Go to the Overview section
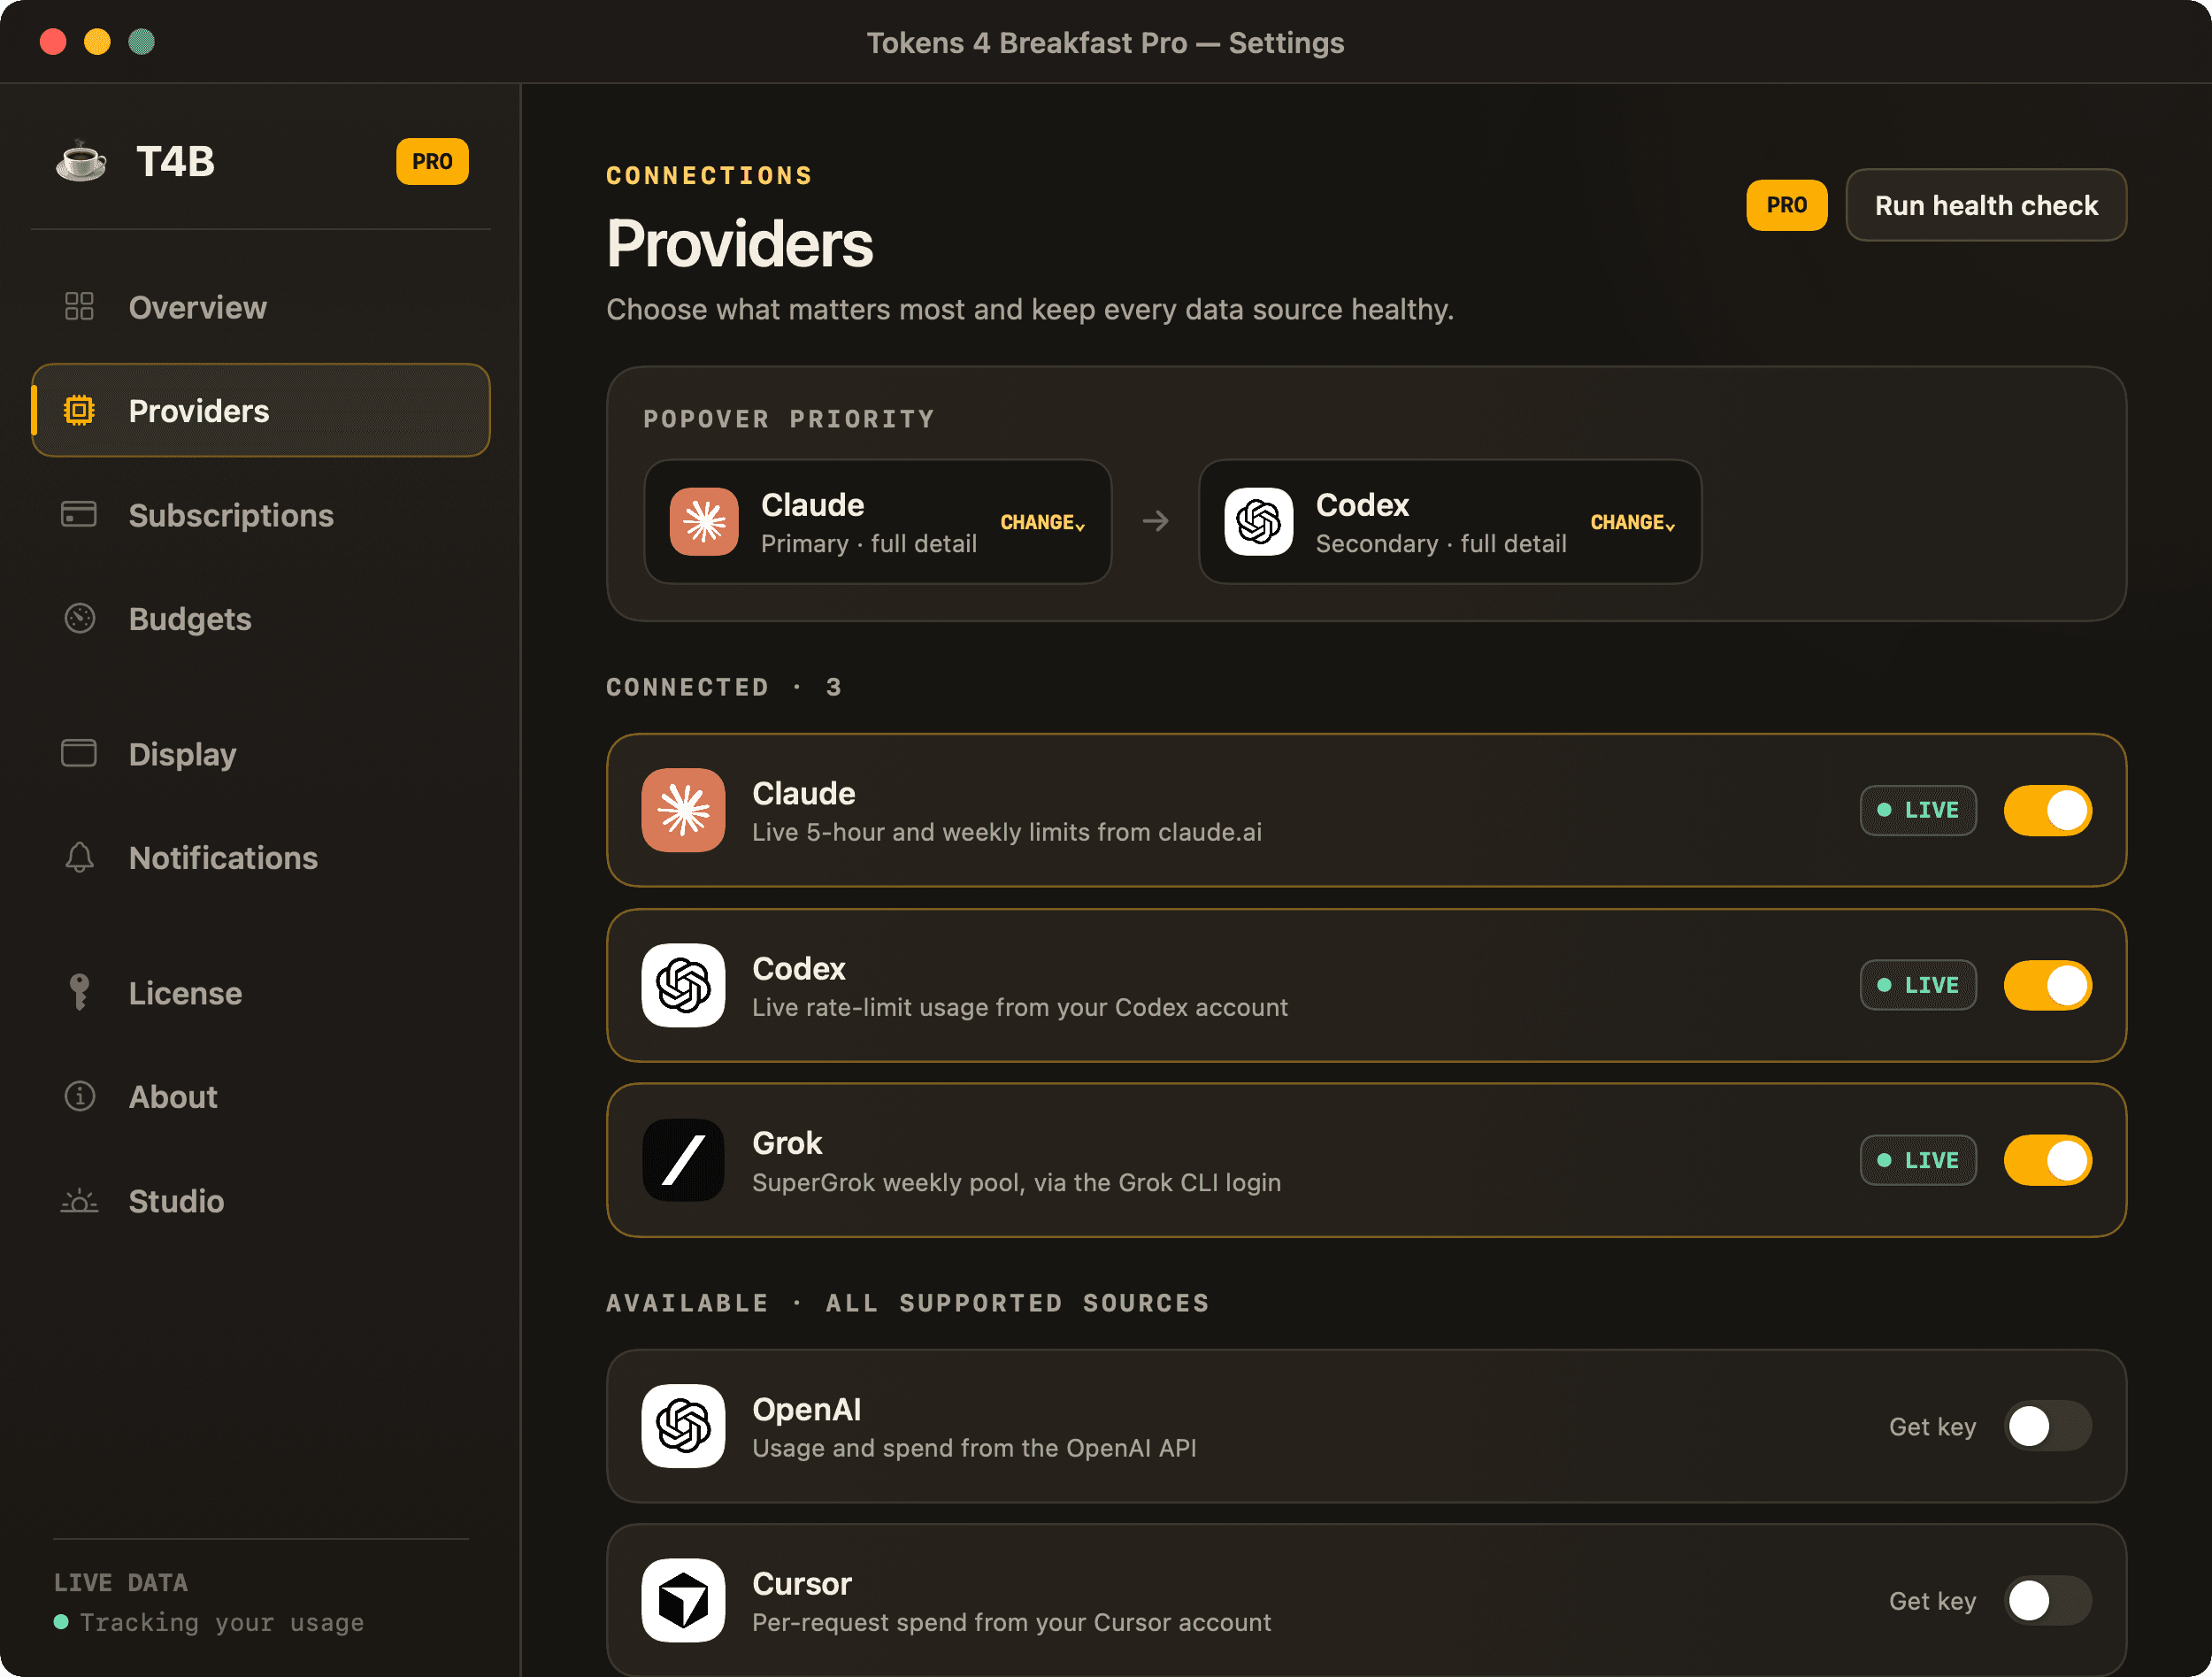 click(x=260, y=307)
